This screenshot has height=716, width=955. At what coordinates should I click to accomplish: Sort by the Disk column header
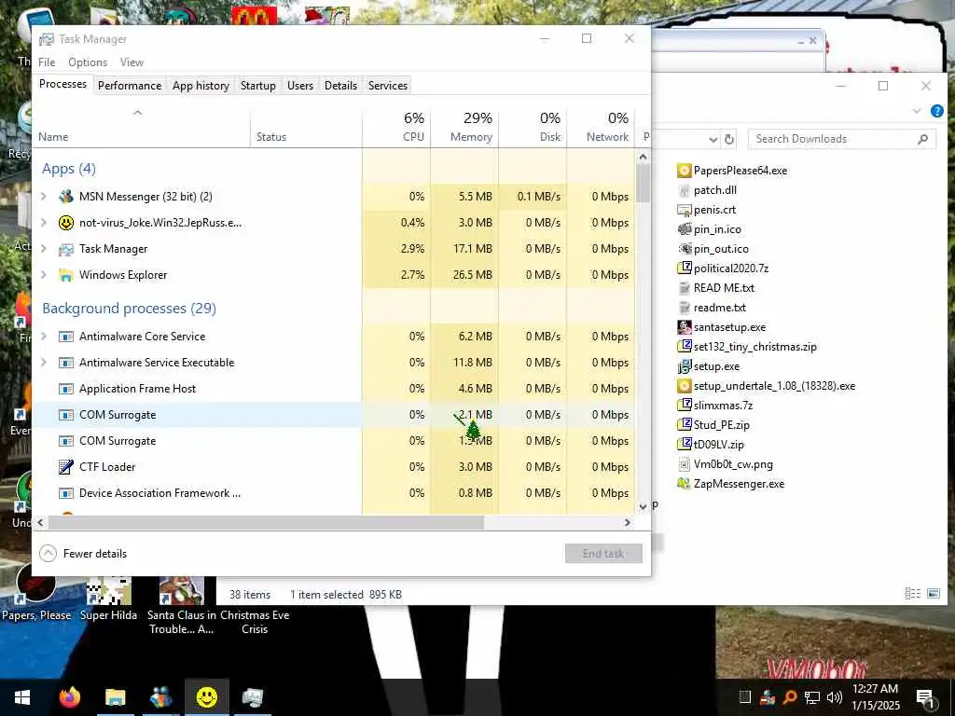pyautogui.click(x=533, y=127)
